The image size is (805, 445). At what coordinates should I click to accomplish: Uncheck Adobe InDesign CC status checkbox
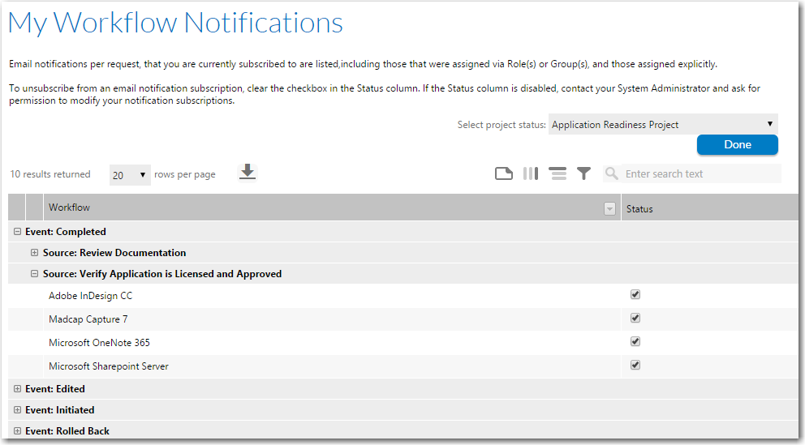click(x=635, y=295)
